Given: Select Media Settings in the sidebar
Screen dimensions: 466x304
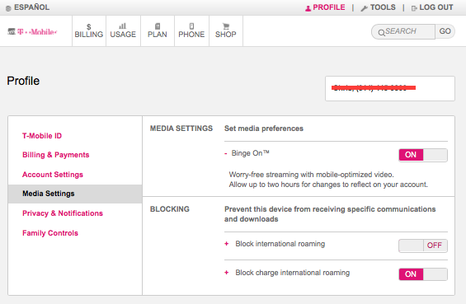Looking at the screenshot, I should point(75,194).
